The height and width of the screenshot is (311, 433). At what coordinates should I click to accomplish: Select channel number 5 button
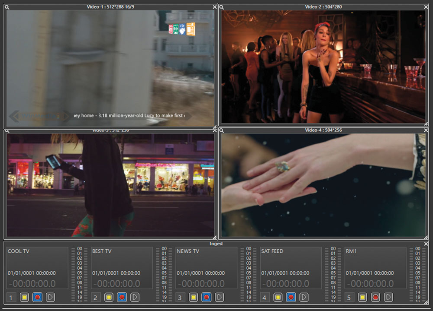coord(349,297)
